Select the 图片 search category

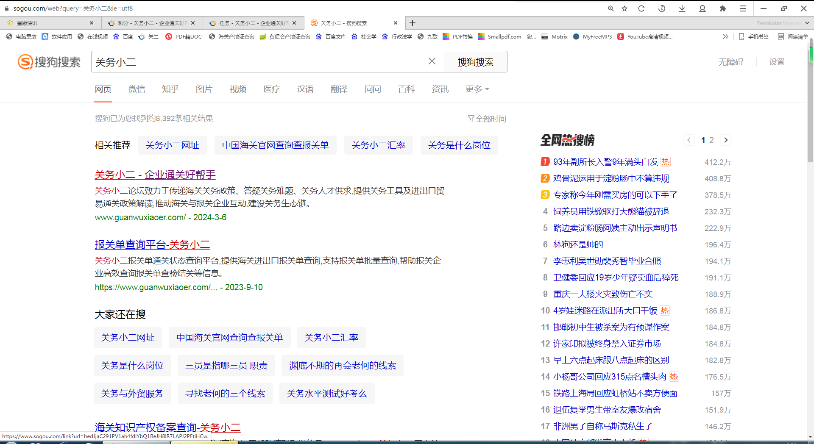point(204,89)
